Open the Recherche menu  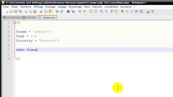pos(26,7)
